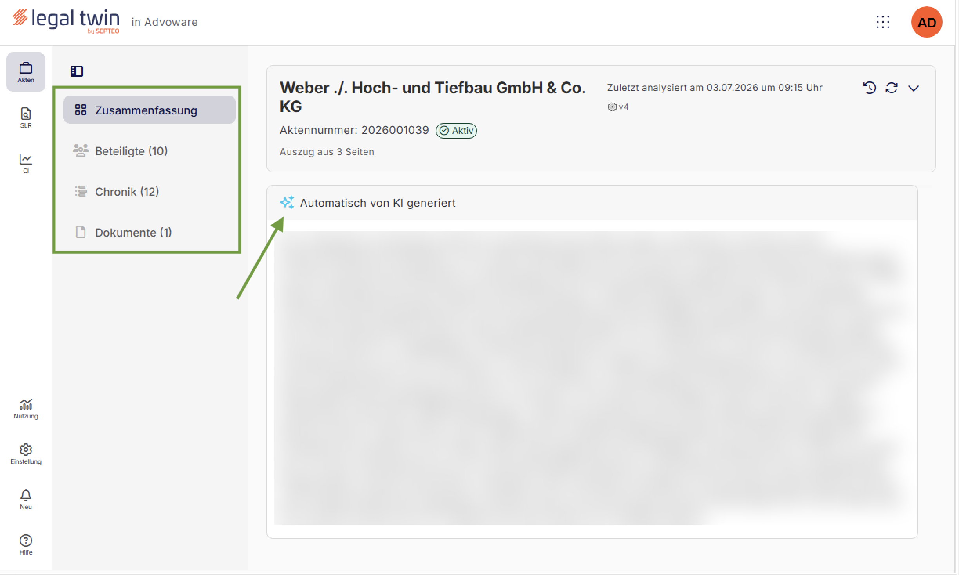
Task: Open the Hilfe help icon
Action: click(26, 545)
